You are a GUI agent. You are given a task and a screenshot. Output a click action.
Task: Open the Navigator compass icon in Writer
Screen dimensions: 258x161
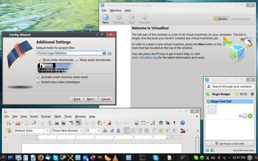pos(161,123)
